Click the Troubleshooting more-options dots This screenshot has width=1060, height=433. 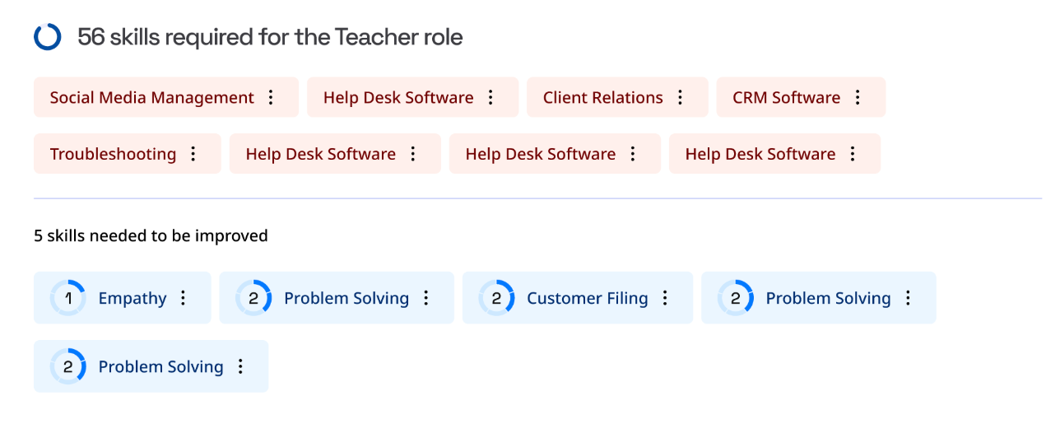(193, 154)
